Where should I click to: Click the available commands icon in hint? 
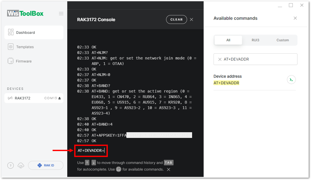point(119,169)
